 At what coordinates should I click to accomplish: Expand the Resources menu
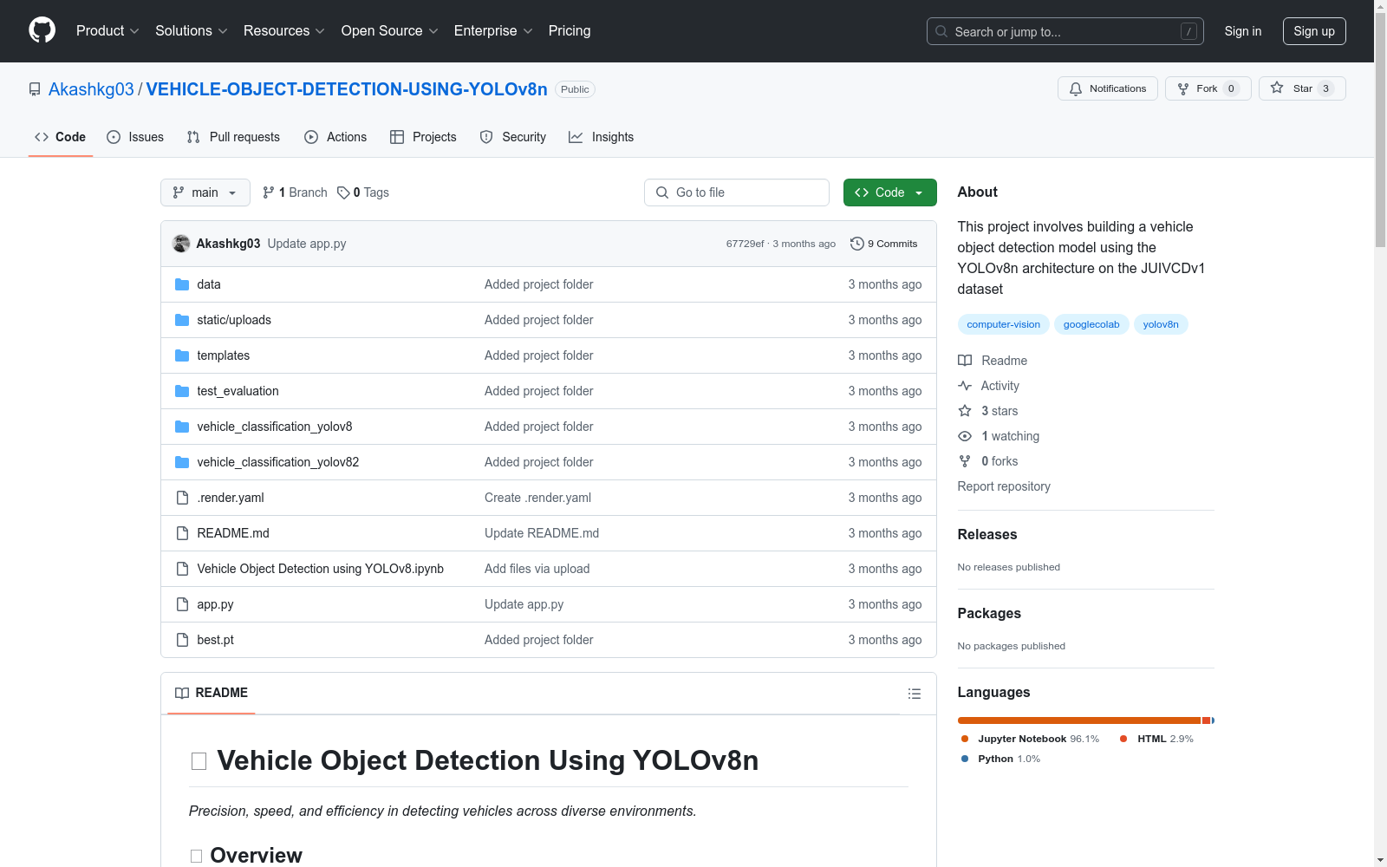(284, 31)
